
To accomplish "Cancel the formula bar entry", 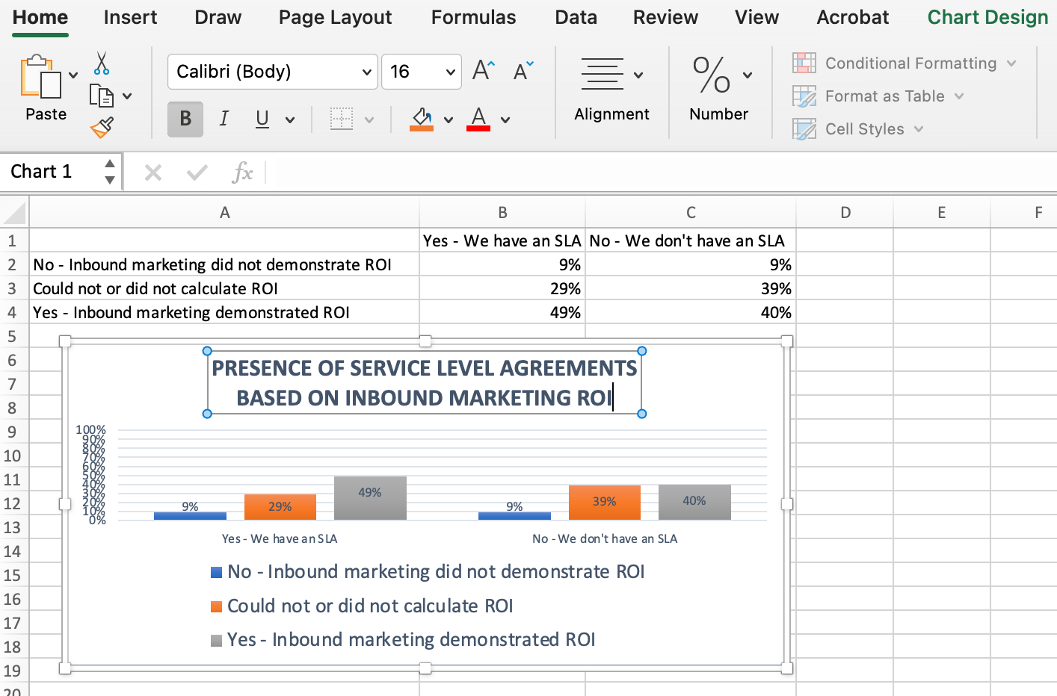I will pyautogui.click(x=153, y=173).
